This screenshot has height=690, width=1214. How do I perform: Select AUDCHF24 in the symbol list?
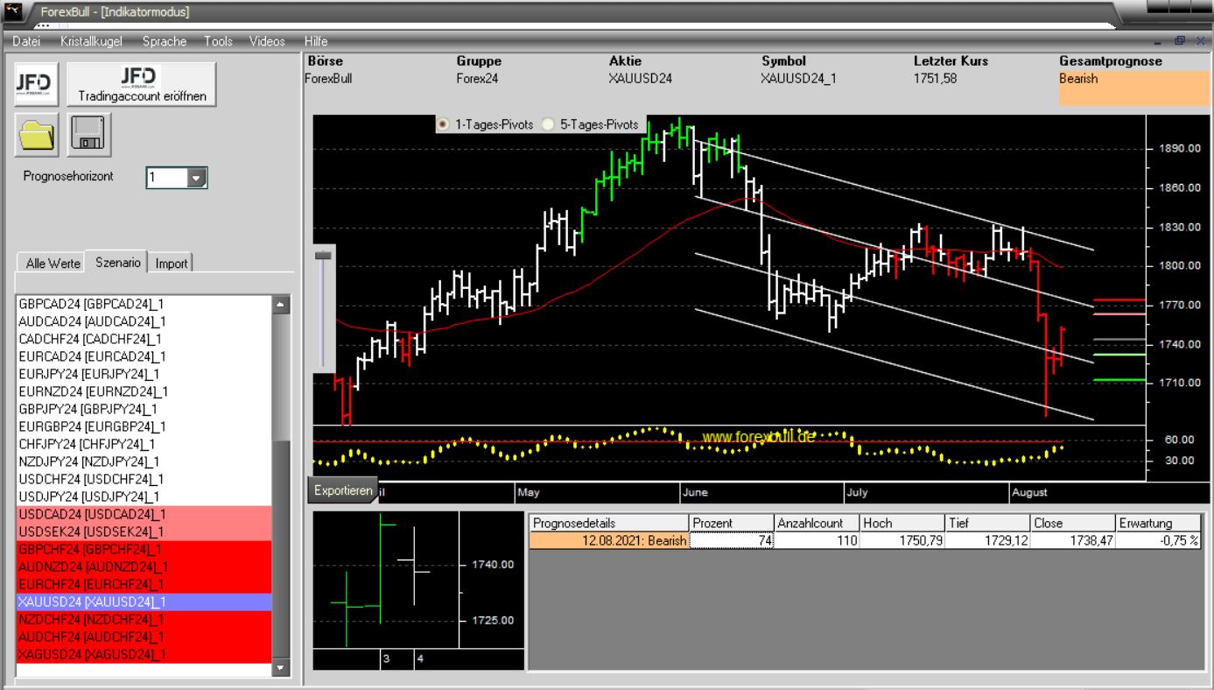[144, 637]
